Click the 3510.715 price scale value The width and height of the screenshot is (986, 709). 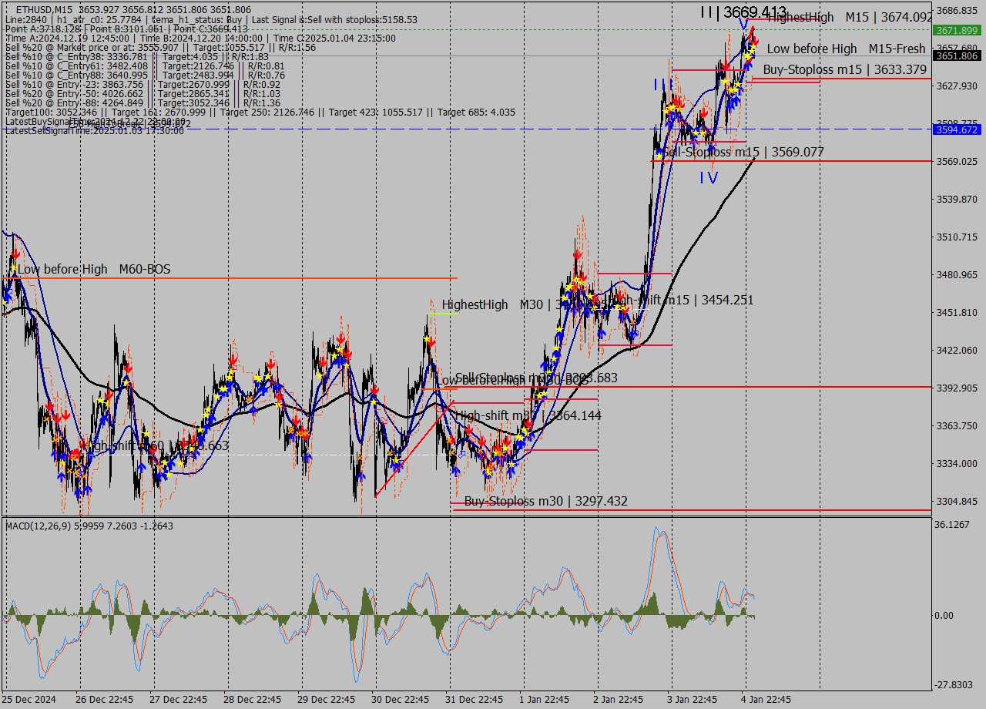957,237
